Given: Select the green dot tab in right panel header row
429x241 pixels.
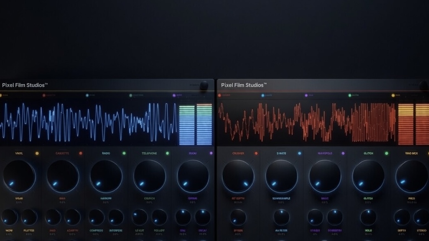Looking at the screenshot, I should (x=350, y=95).
